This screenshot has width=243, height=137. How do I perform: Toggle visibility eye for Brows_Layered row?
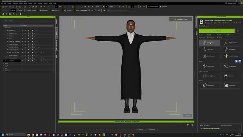tap(22, 55)
